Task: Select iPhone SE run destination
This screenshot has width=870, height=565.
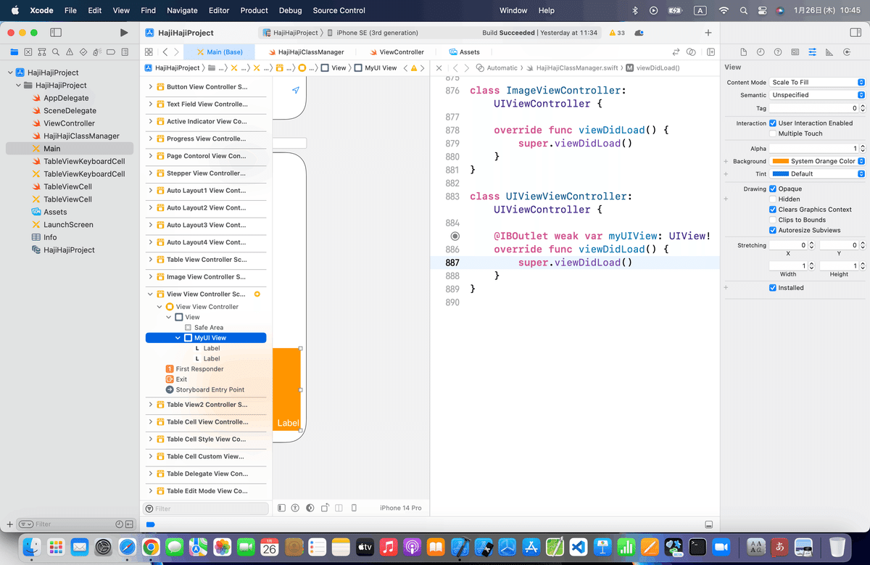Action: pyautogui.click(x=373, y=33)
